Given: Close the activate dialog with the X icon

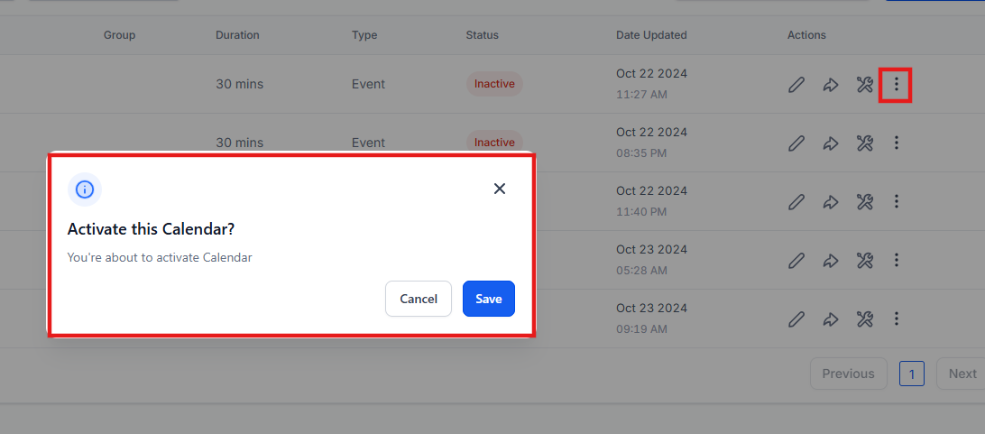Looking at the screenshot, I should [x=500, y=189].
